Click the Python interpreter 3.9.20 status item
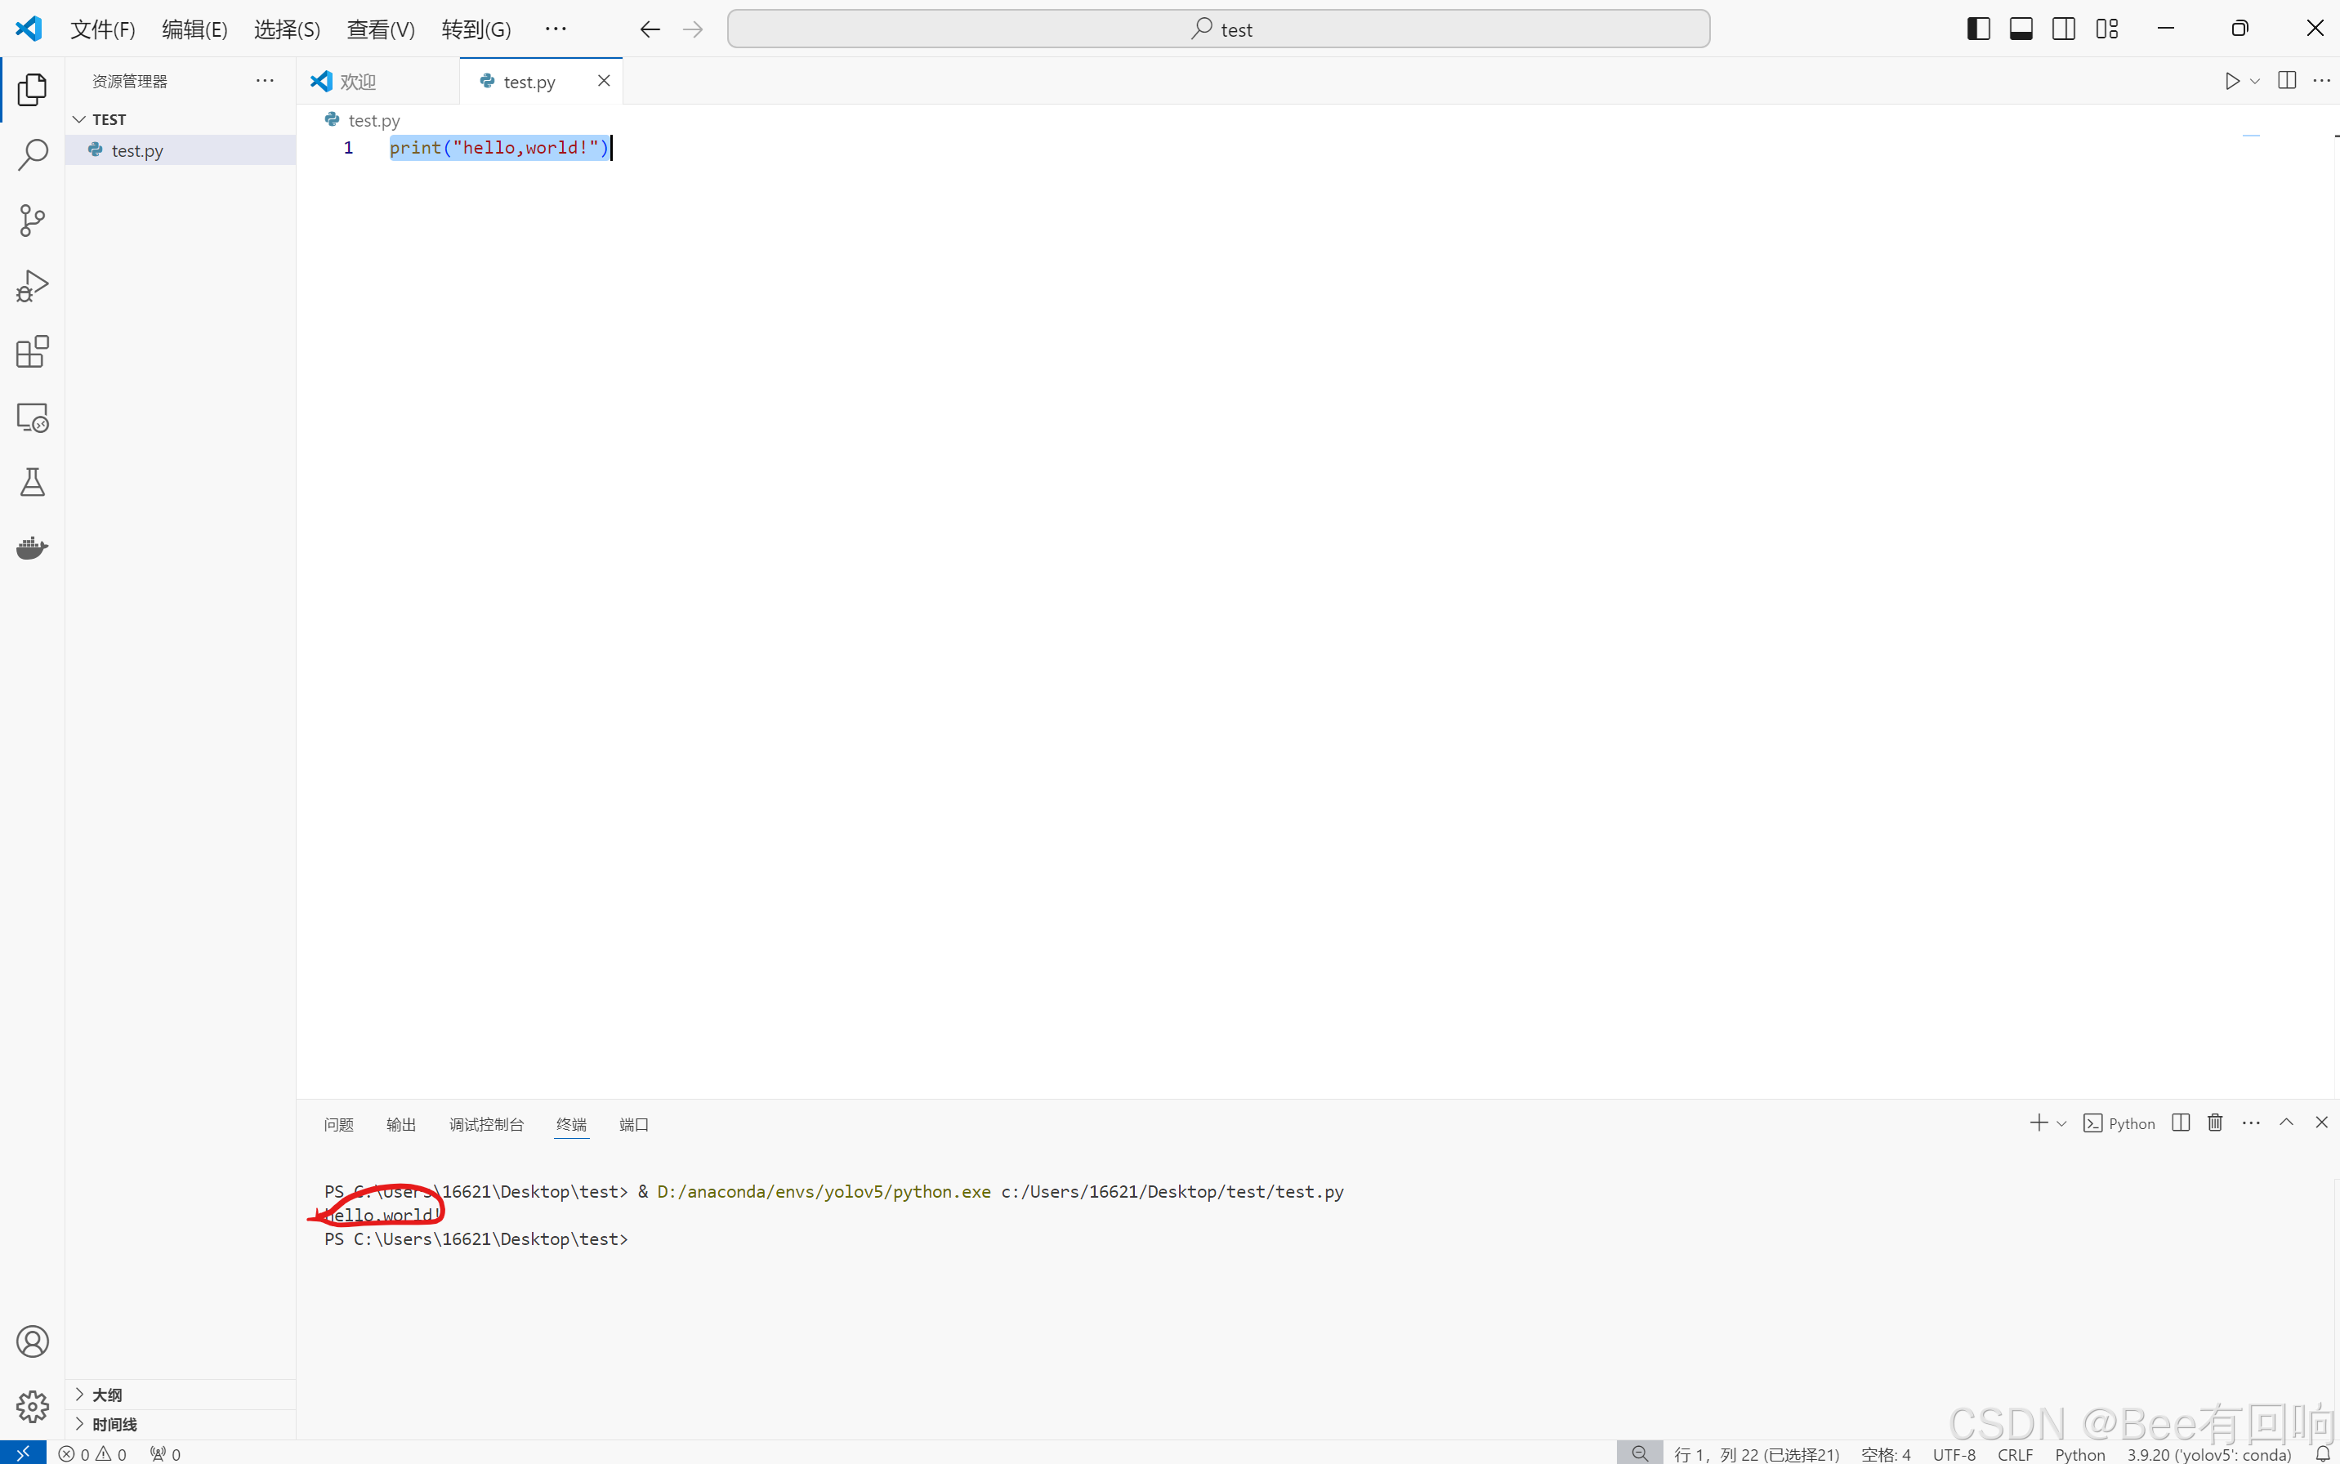 click(2208, 1454)
